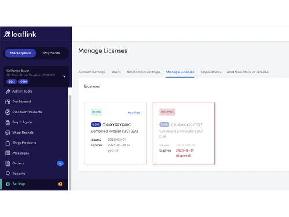Open the Users tab

click(116, 72)
